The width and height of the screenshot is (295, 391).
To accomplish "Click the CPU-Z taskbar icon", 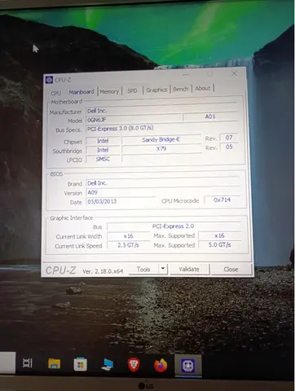I will pyautogui.click(x=188, y=366).
